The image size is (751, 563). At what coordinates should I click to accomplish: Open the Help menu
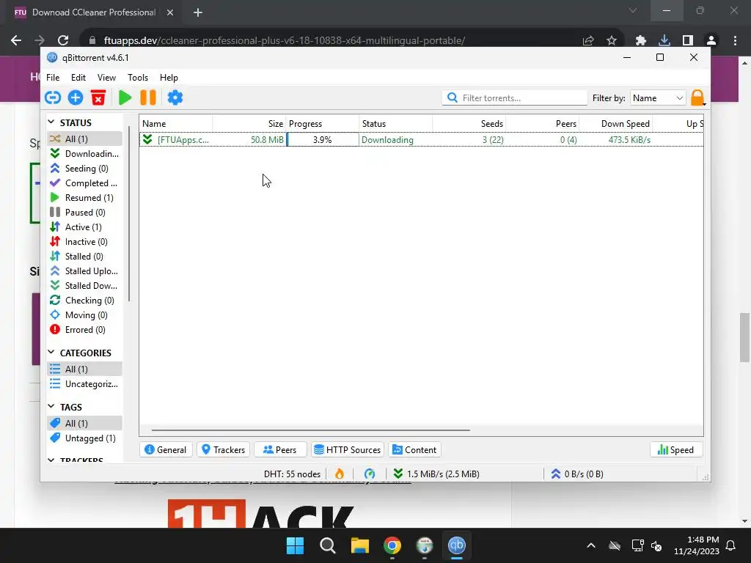(169, 78)
